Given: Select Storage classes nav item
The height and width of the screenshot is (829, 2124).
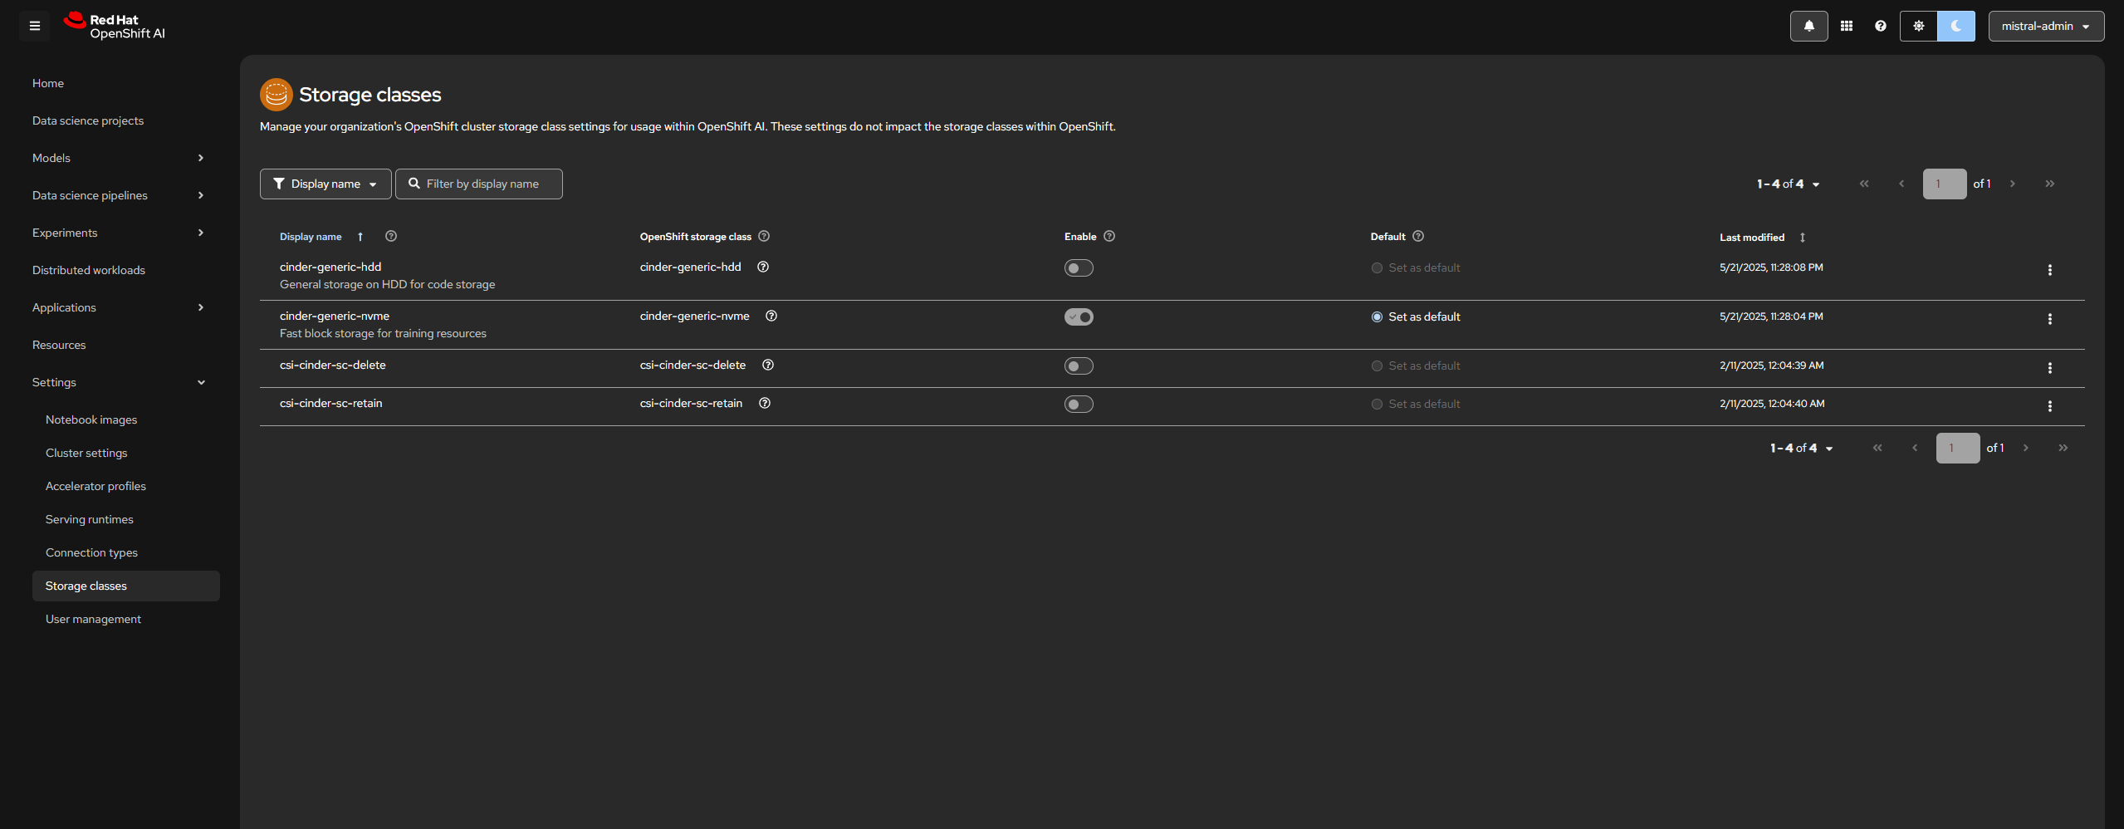Looking at the screenshot, I should click(126, 586).
